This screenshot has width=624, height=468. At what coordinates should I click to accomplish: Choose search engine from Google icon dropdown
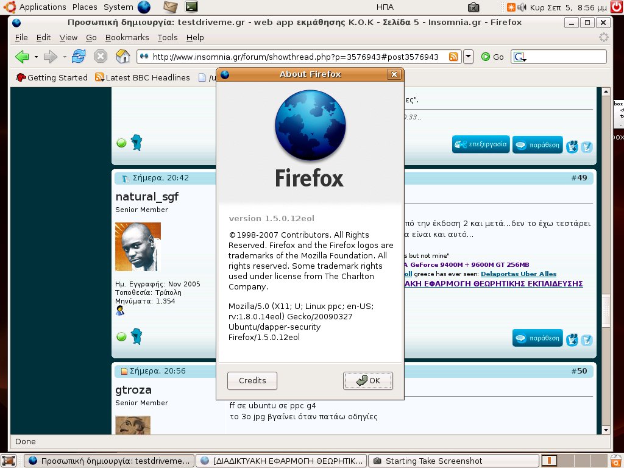pos(519,57)
